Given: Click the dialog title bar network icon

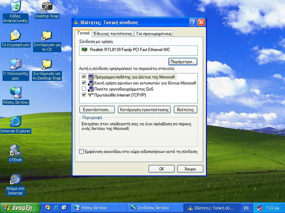Looking at the screenshot, I should pyautogui.click(x=76, y=23).
